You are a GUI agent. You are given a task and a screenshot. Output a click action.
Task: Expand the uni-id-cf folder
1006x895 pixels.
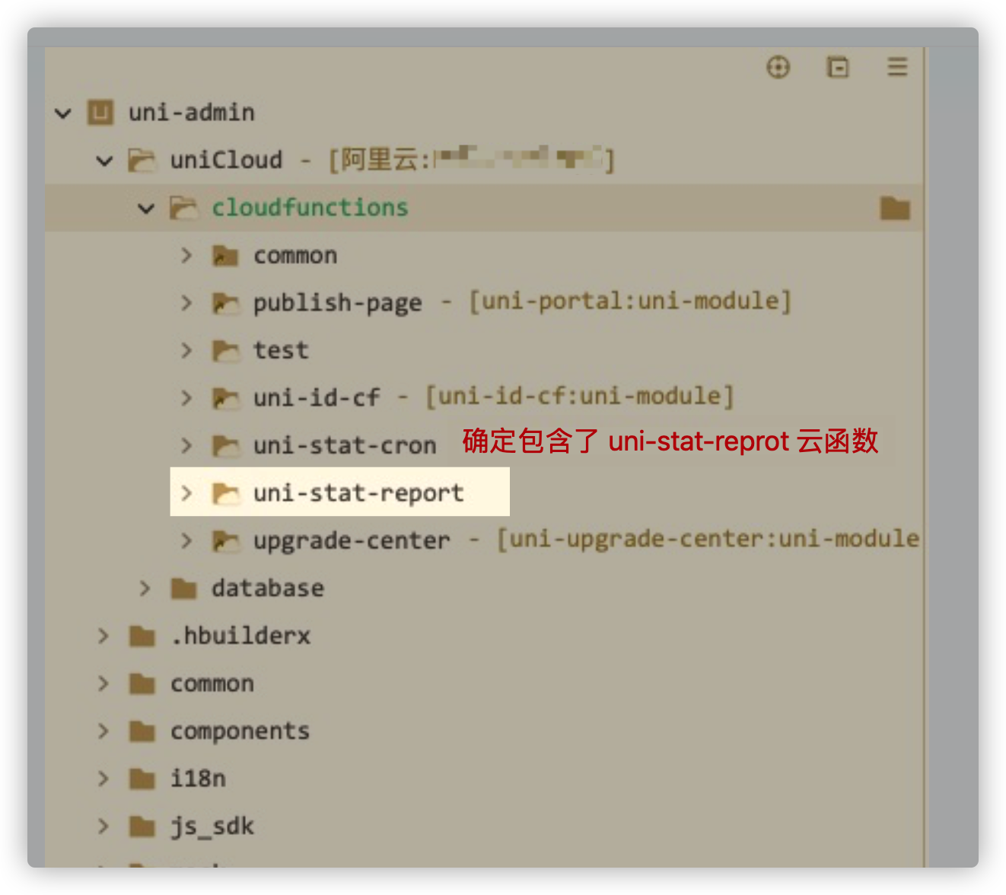tap(186, 398)
